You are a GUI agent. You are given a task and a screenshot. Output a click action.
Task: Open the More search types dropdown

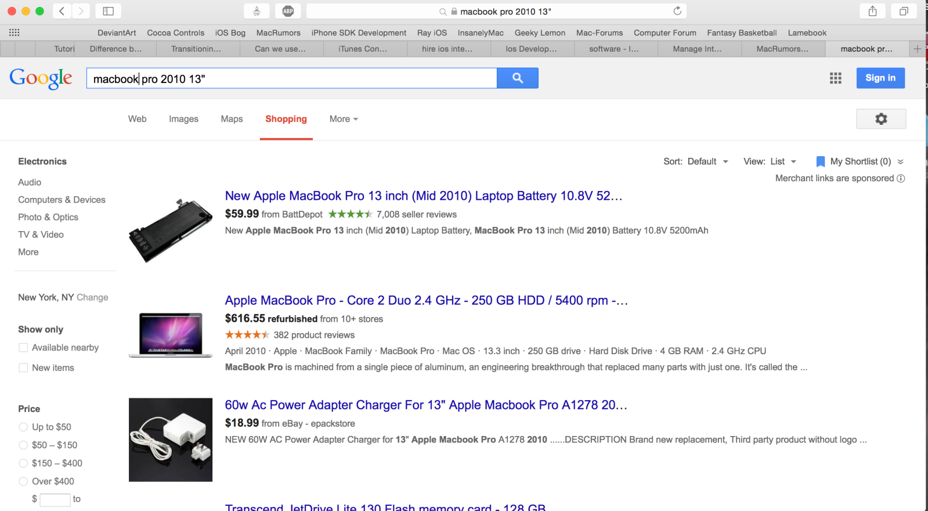point(344,119)
